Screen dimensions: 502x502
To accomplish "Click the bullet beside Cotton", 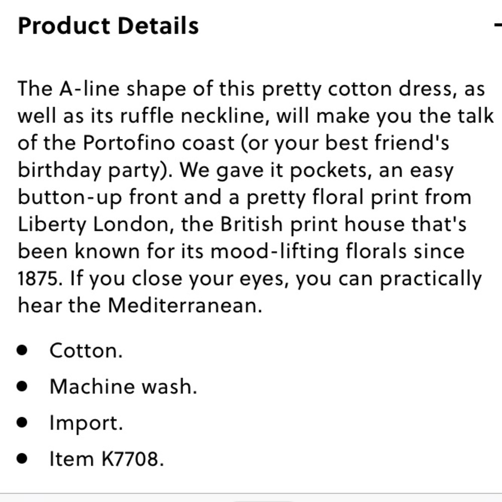I will [x=22, y=350].
